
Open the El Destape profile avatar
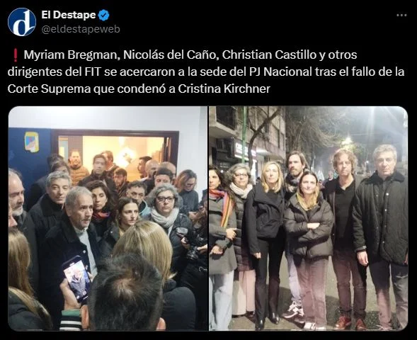pyautogui.click(x=22, y=22)
